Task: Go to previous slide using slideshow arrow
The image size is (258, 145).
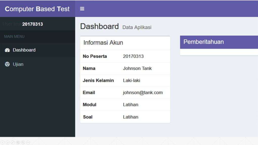Action: [x=3, y=142]
